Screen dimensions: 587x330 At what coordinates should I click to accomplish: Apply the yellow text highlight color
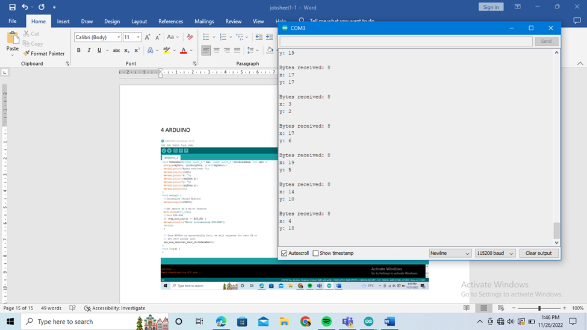pos(167,50)
